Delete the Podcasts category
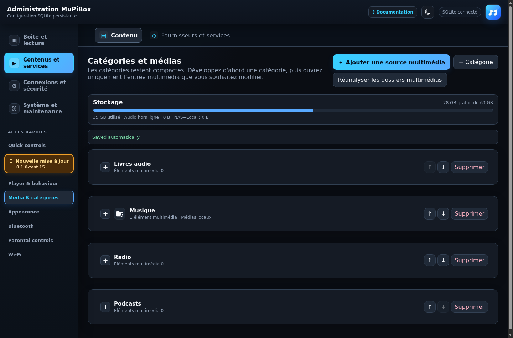The width and height of the screenshot is (513, 338). [469, 307]
